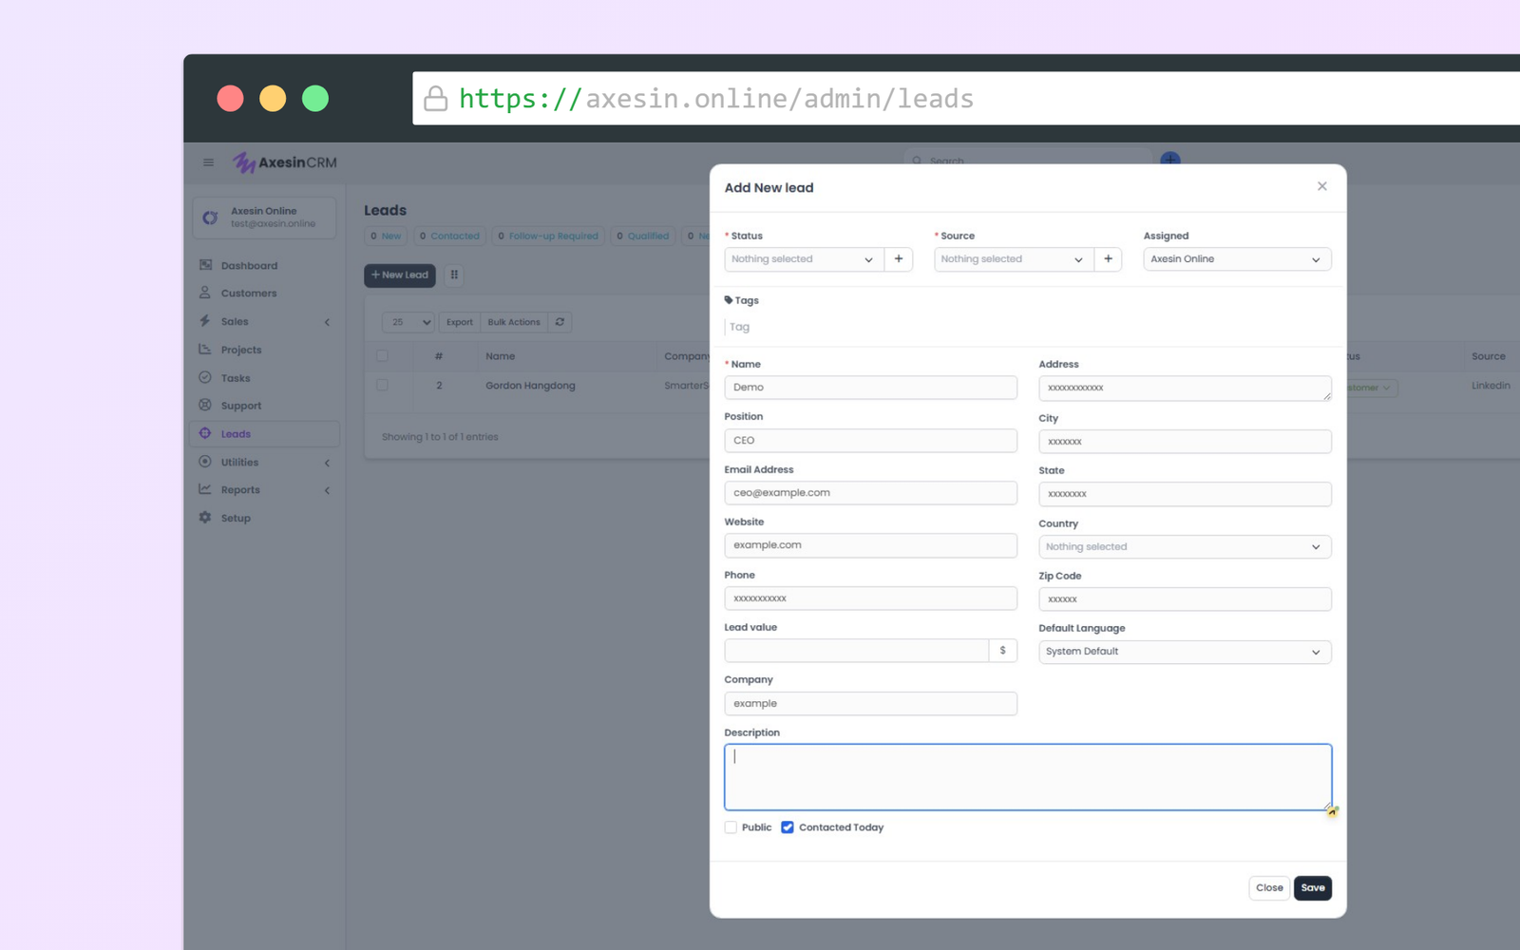1520x950 pixels.
Task: Tick the Gordon Hangdong row checkbox
Action: (382, 386)
